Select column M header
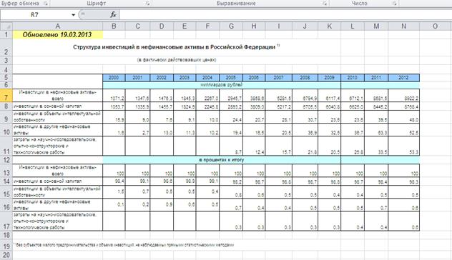452x260 pixels. pyautogui.click(x=376, y=26)
